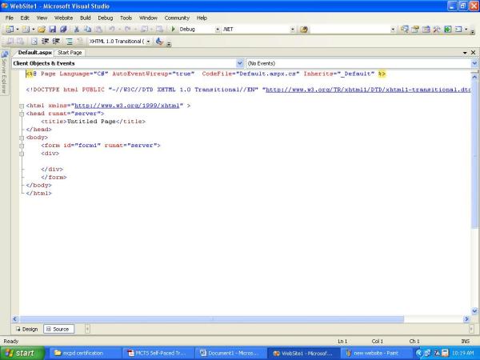Image resolution: width=480 pixels, height=360 pixels.
Task: Click the Navigate Forward toolbar icon
Action: point(159,30)
